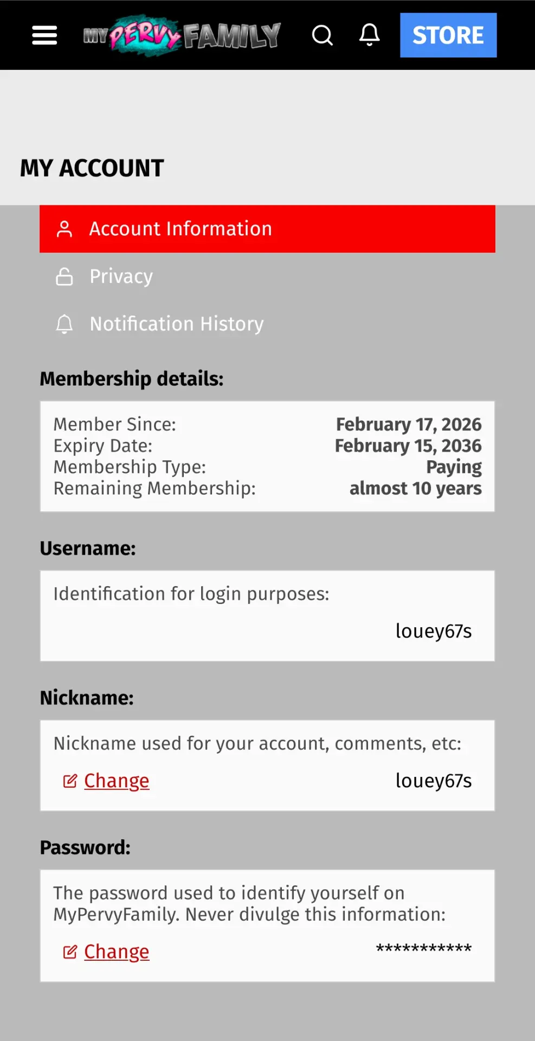Click the masked password asterisks
This screenshot has width=535, height=1041.
[424, 949]
